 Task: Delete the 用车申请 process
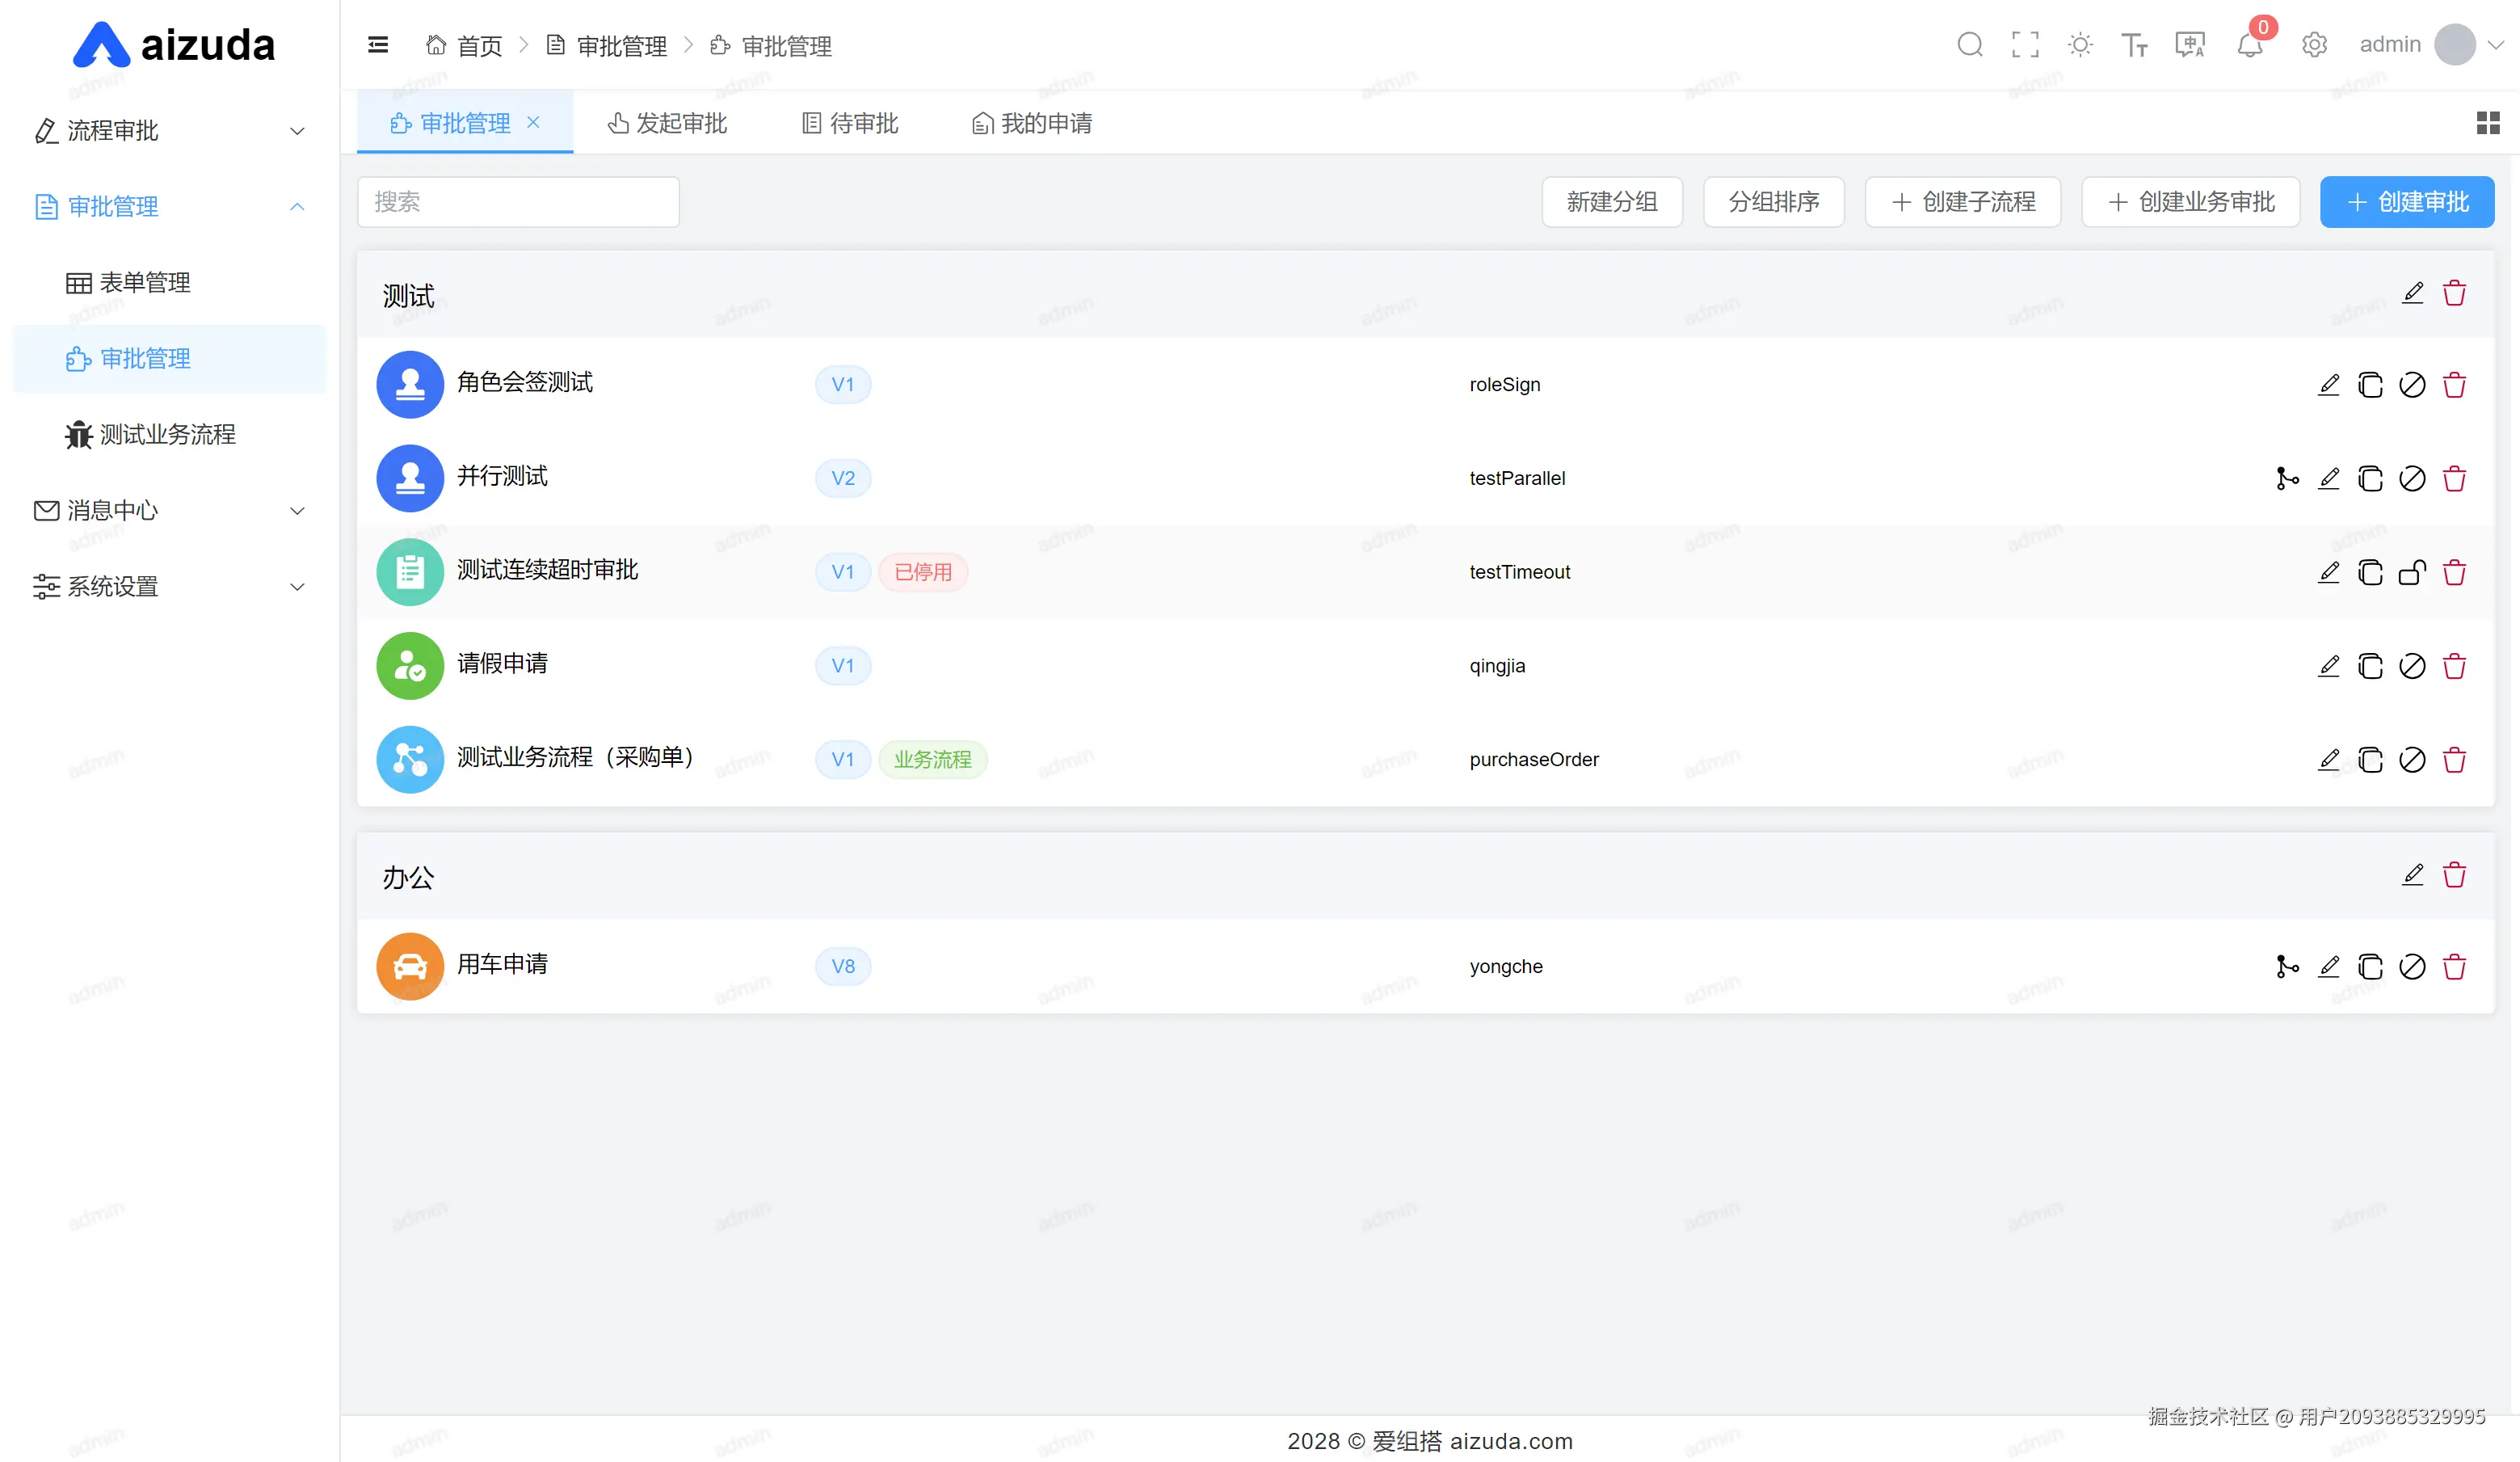(2454, 967)
